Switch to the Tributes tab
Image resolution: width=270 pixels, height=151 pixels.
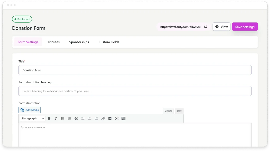click(54, 42)
